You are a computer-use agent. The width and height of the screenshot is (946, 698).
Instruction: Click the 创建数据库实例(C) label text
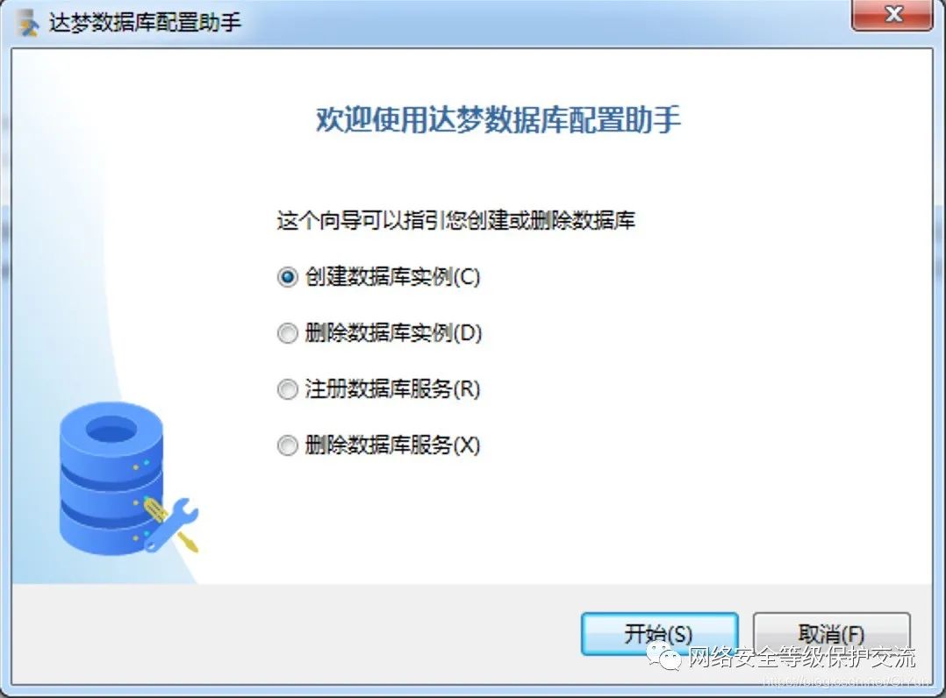click(393, 277)
